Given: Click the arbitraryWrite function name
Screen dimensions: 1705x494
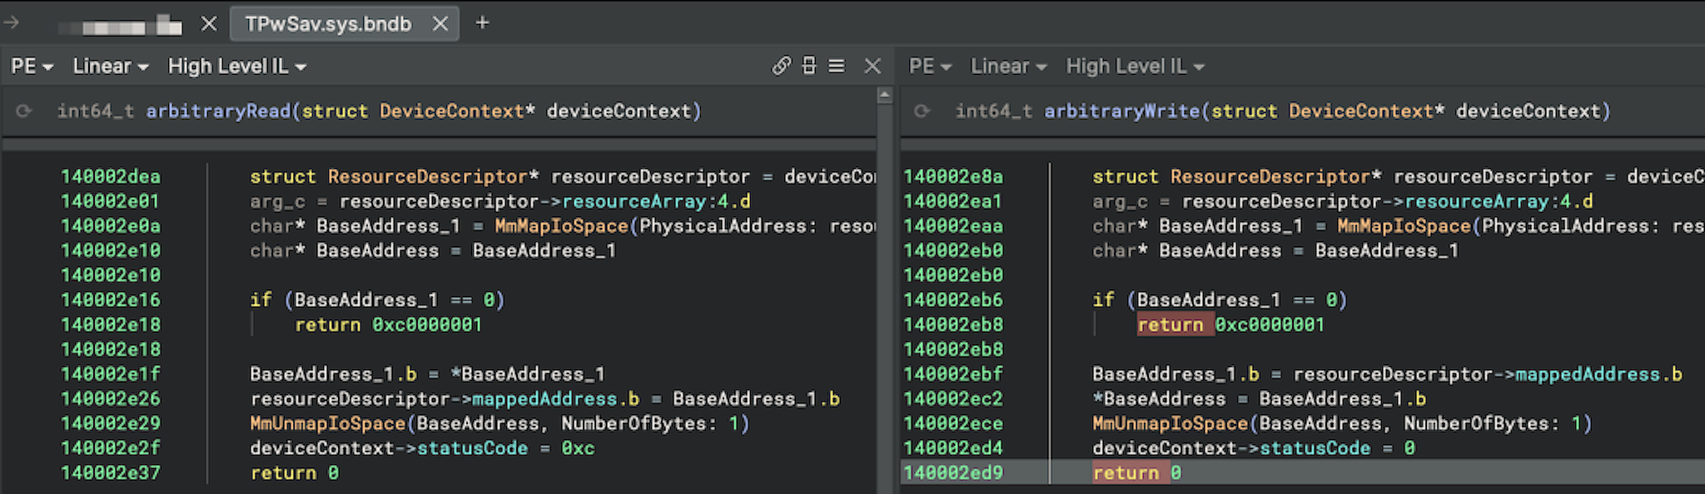Looking at the screenshot, I should coord(1122,111).
